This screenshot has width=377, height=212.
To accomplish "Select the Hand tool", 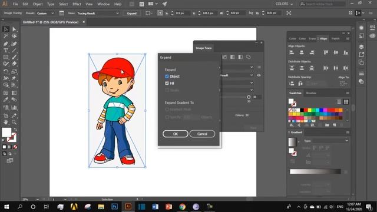I will 6,122.
